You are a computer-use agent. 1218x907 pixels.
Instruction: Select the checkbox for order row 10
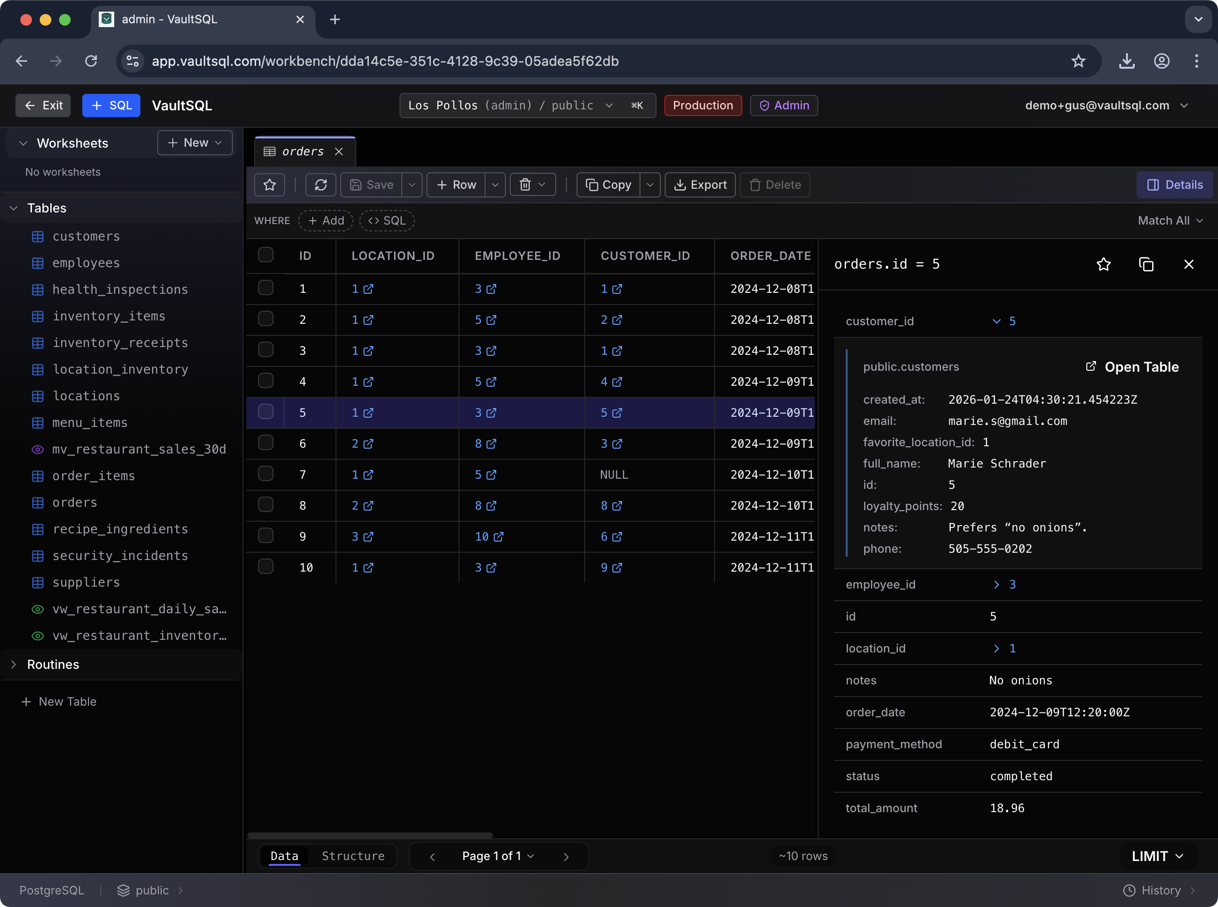tap(266, 567)
